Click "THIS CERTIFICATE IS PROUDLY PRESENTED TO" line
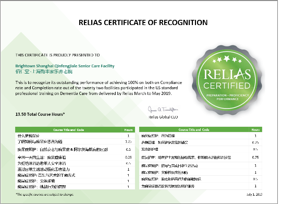The image size is (282, 204). (57, 55)
